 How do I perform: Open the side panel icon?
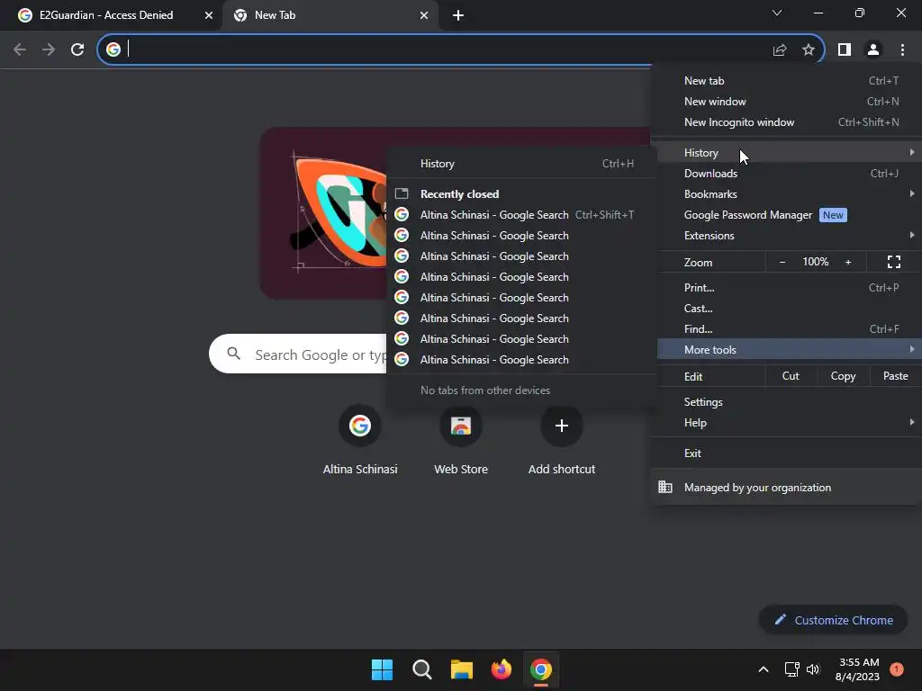(845, 50)
